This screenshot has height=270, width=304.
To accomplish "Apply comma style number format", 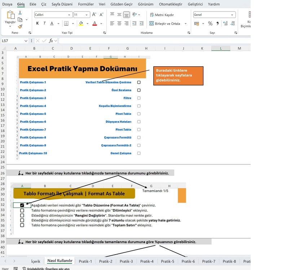I will [217, 24].
